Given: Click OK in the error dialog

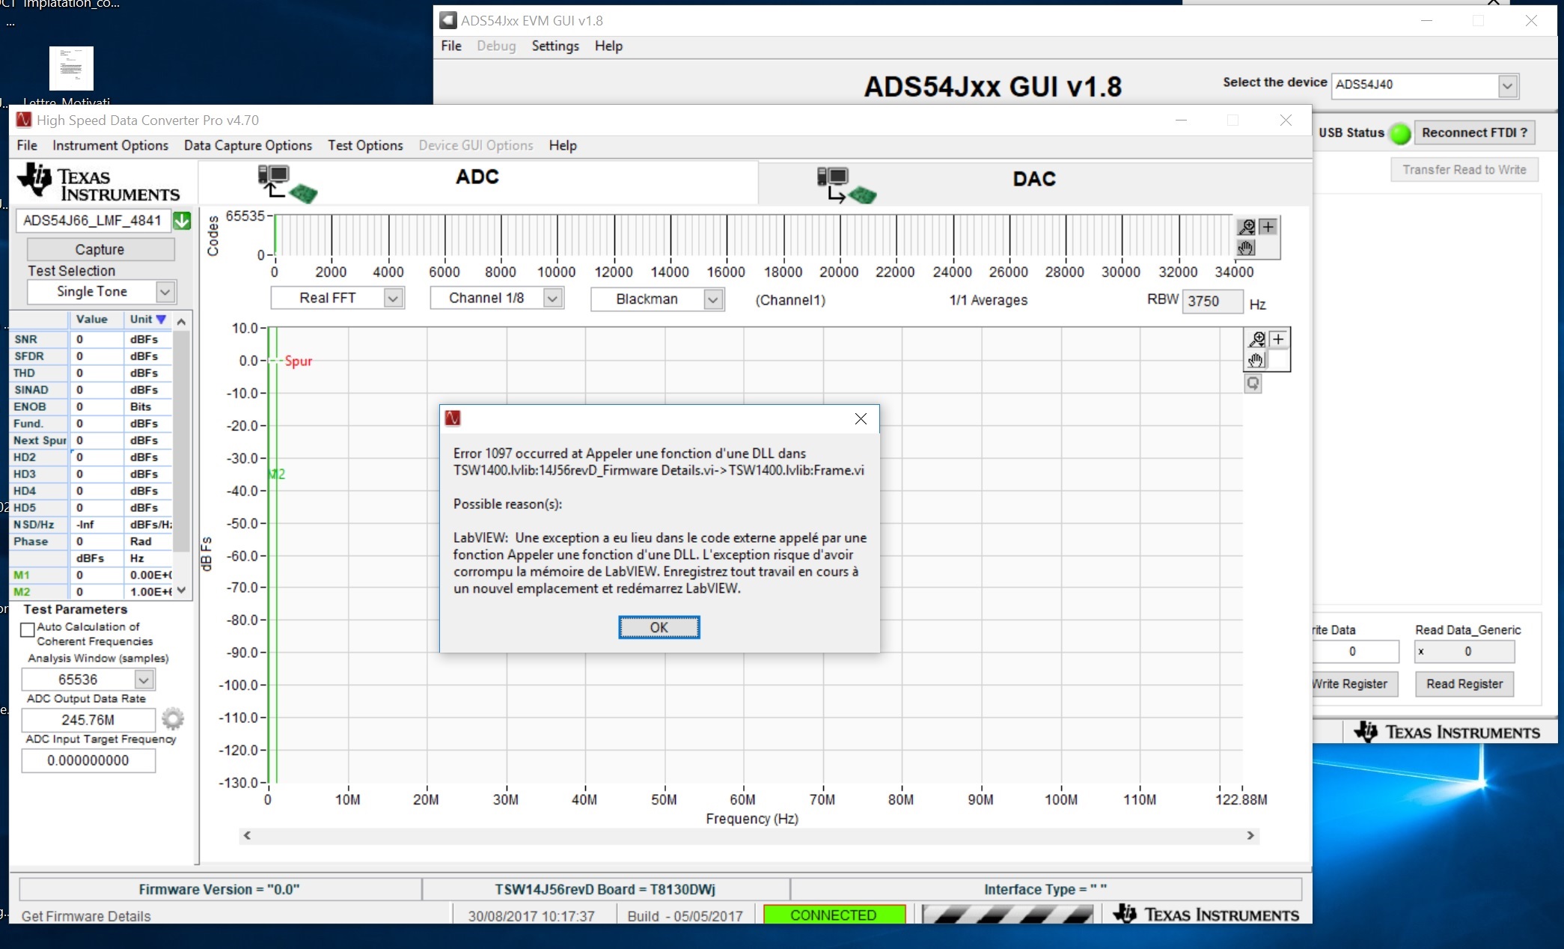Looking at the screenshot, I should pyautogui.click(x=659, y=627).
